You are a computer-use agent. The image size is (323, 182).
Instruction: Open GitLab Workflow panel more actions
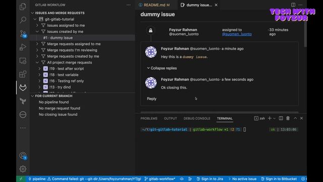[x=128, y=5]
